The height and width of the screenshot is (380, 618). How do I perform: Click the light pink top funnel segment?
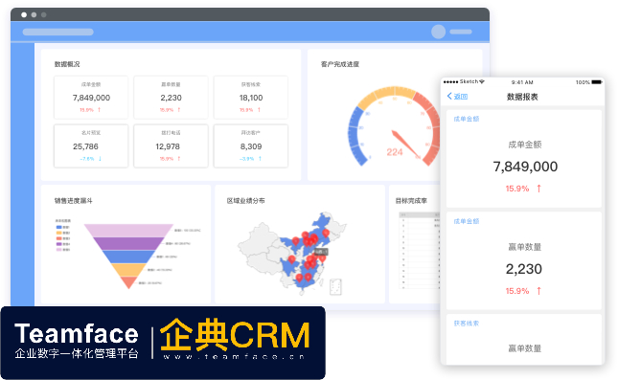tap(128, 231)
